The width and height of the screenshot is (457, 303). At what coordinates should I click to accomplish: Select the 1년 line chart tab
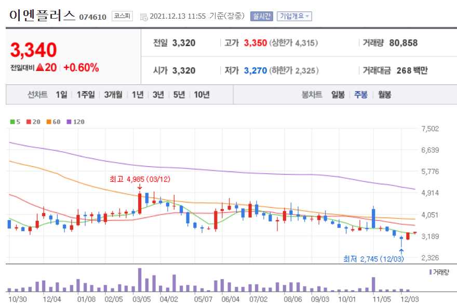[x=138, y=94]
